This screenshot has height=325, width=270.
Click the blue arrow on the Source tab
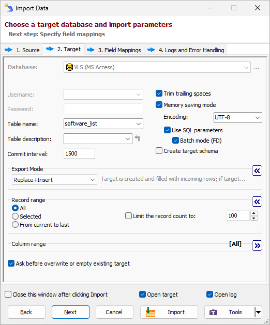click(8, 50)
